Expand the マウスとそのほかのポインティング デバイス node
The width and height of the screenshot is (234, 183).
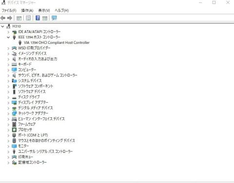pos(8,141)
